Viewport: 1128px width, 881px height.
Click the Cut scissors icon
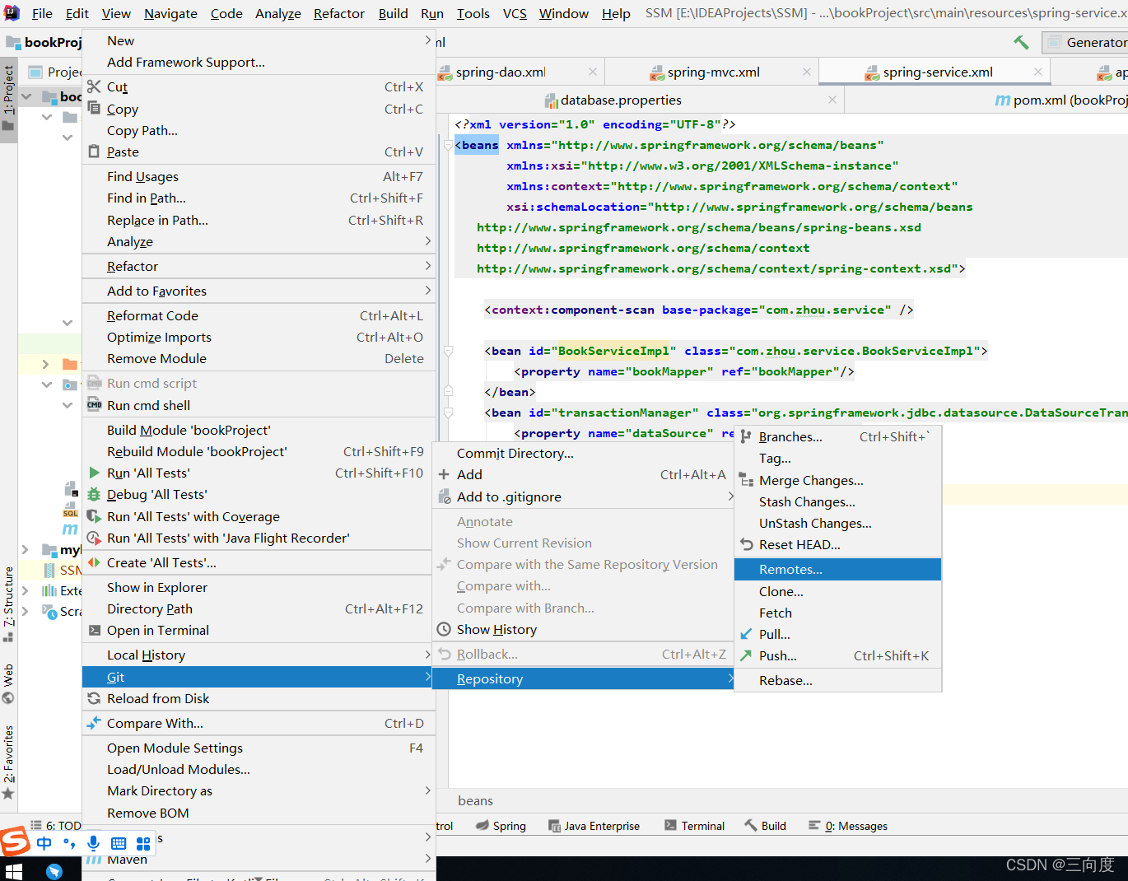coord(94,86)
